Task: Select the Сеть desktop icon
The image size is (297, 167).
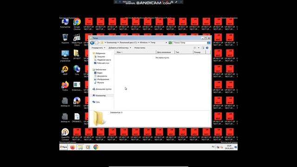Action: tap(77, 70)
